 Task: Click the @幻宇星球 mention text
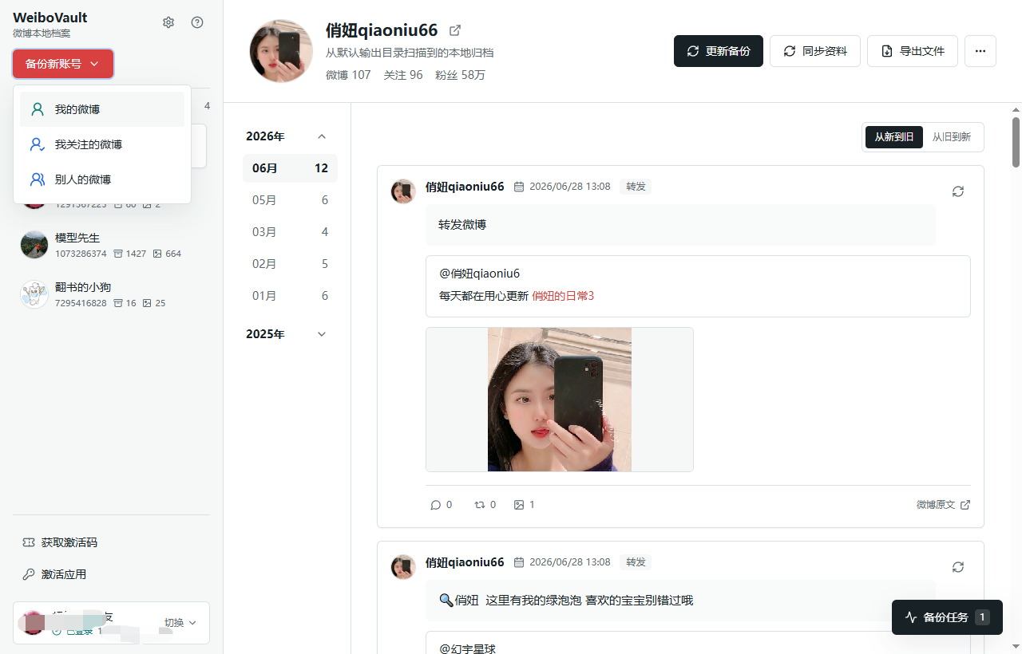coord(468,649)
